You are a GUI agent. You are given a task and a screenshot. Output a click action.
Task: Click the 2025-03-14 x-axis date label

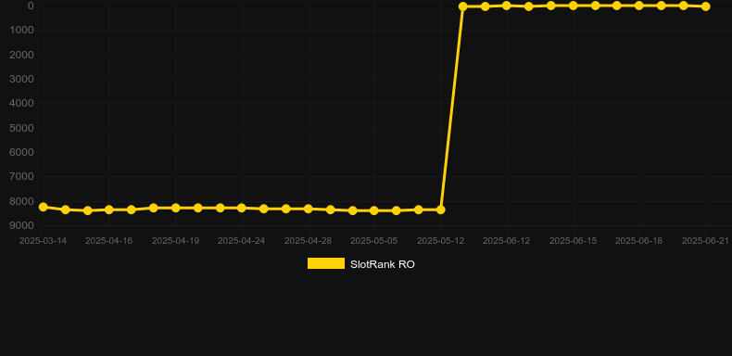point(43,241)
